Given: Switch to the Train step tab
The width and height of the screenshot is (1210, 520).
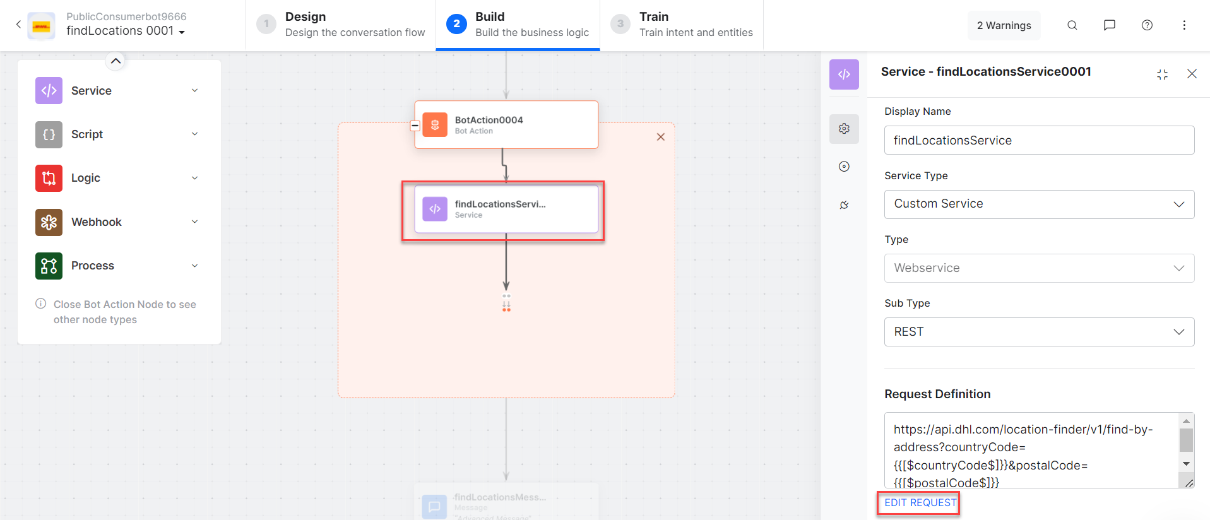Looking at the screenshot, I should point(682,25).
